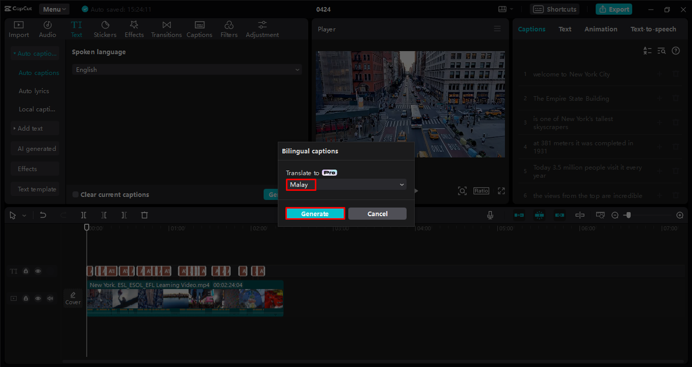Click the Export button
The width and height of the screenshot is (692, 367).
614,9
